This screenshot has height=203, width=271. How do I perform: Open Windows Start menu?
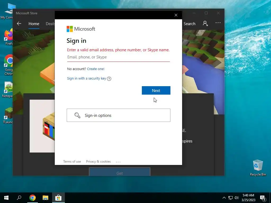click(6, 198)
